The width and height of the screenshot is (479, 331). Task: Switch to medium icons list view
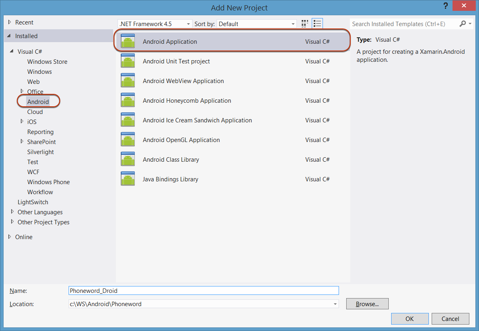pyautogui.click(x=317, y=24)
